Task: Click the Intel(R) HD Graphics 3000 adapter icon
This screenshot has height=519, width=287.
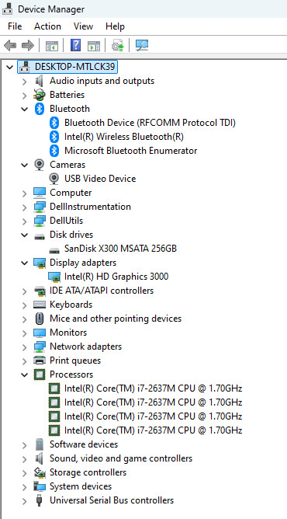Action: click(54, 276)
